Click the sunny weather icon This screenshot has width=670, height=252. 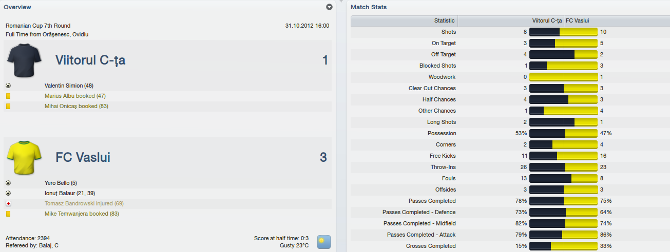tap(323, 242)
